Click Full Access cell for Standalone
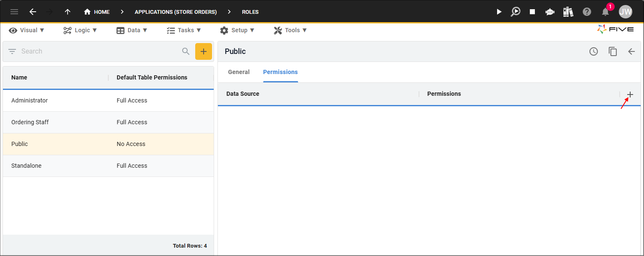The height and width of the screenshot is (256, 644). [x=132, y=166]
